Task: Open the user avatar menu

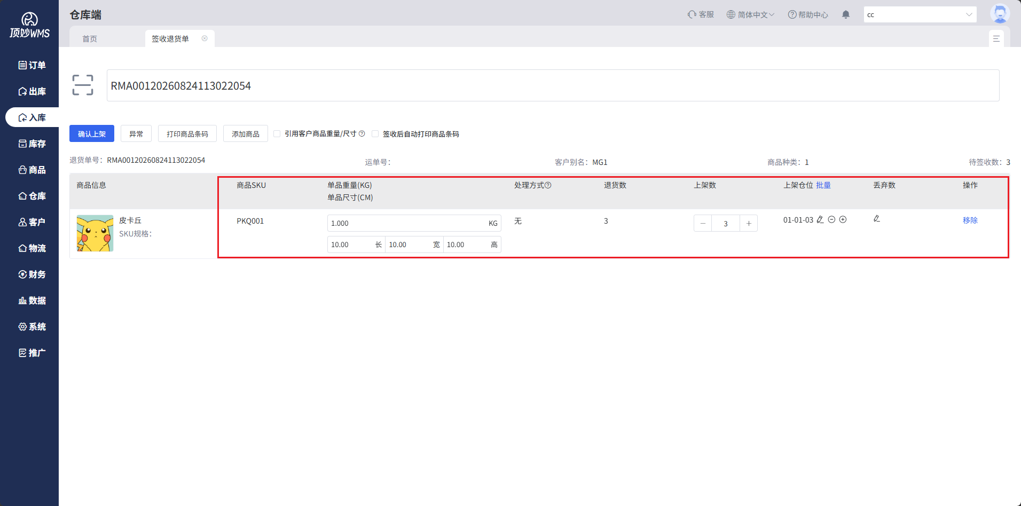Action: tap(1000, 13)
